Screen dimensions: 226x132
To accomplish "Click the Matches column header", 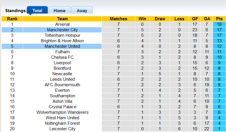I will (x=119, y=19).
